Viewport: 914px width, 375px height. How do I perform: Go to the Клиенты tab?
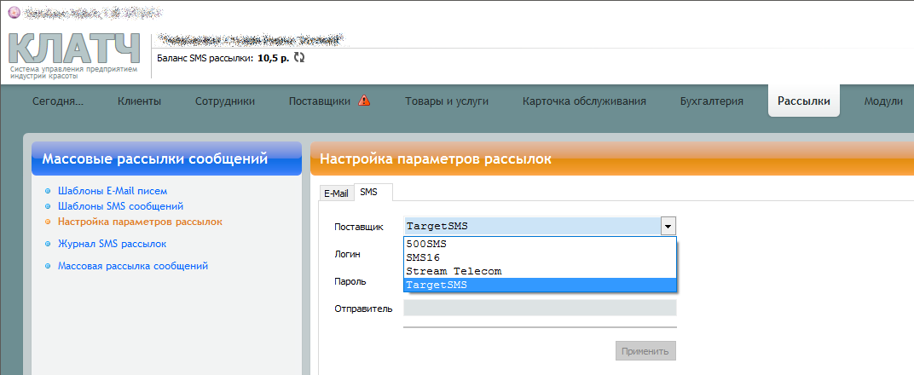pos(139,101)
